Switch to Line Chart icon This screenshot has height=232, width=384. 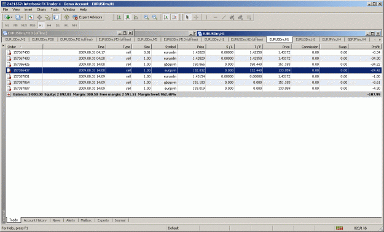click(136, 17)
